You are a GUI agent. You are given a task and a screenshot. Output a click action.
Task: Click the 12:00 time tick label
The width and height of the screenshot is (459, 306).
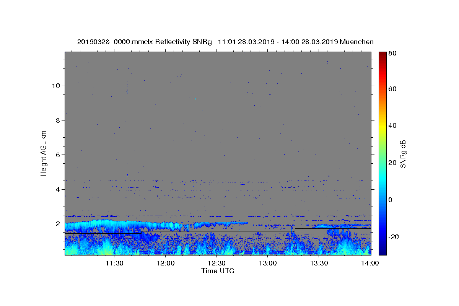coord(166,263)
